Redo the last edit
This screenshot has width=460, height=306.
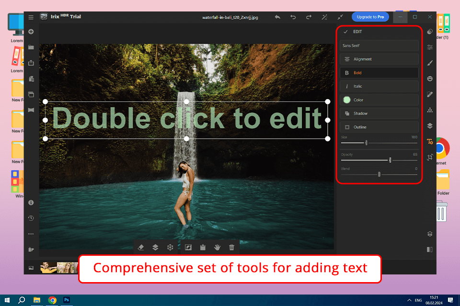coord(309,17)
